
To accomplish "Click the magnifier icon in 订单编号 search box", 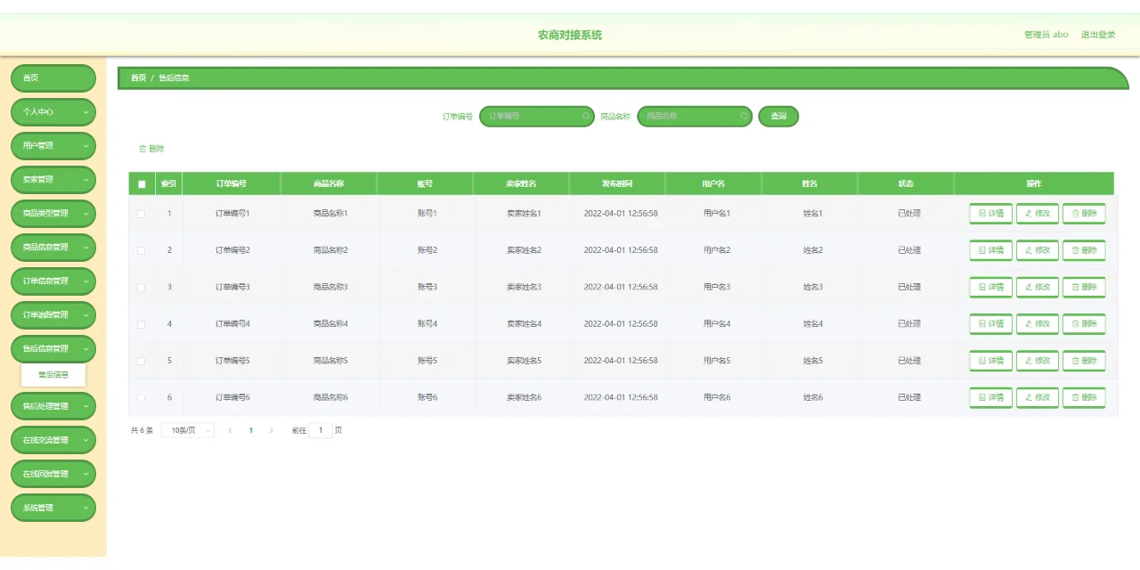I will [585, 116].
